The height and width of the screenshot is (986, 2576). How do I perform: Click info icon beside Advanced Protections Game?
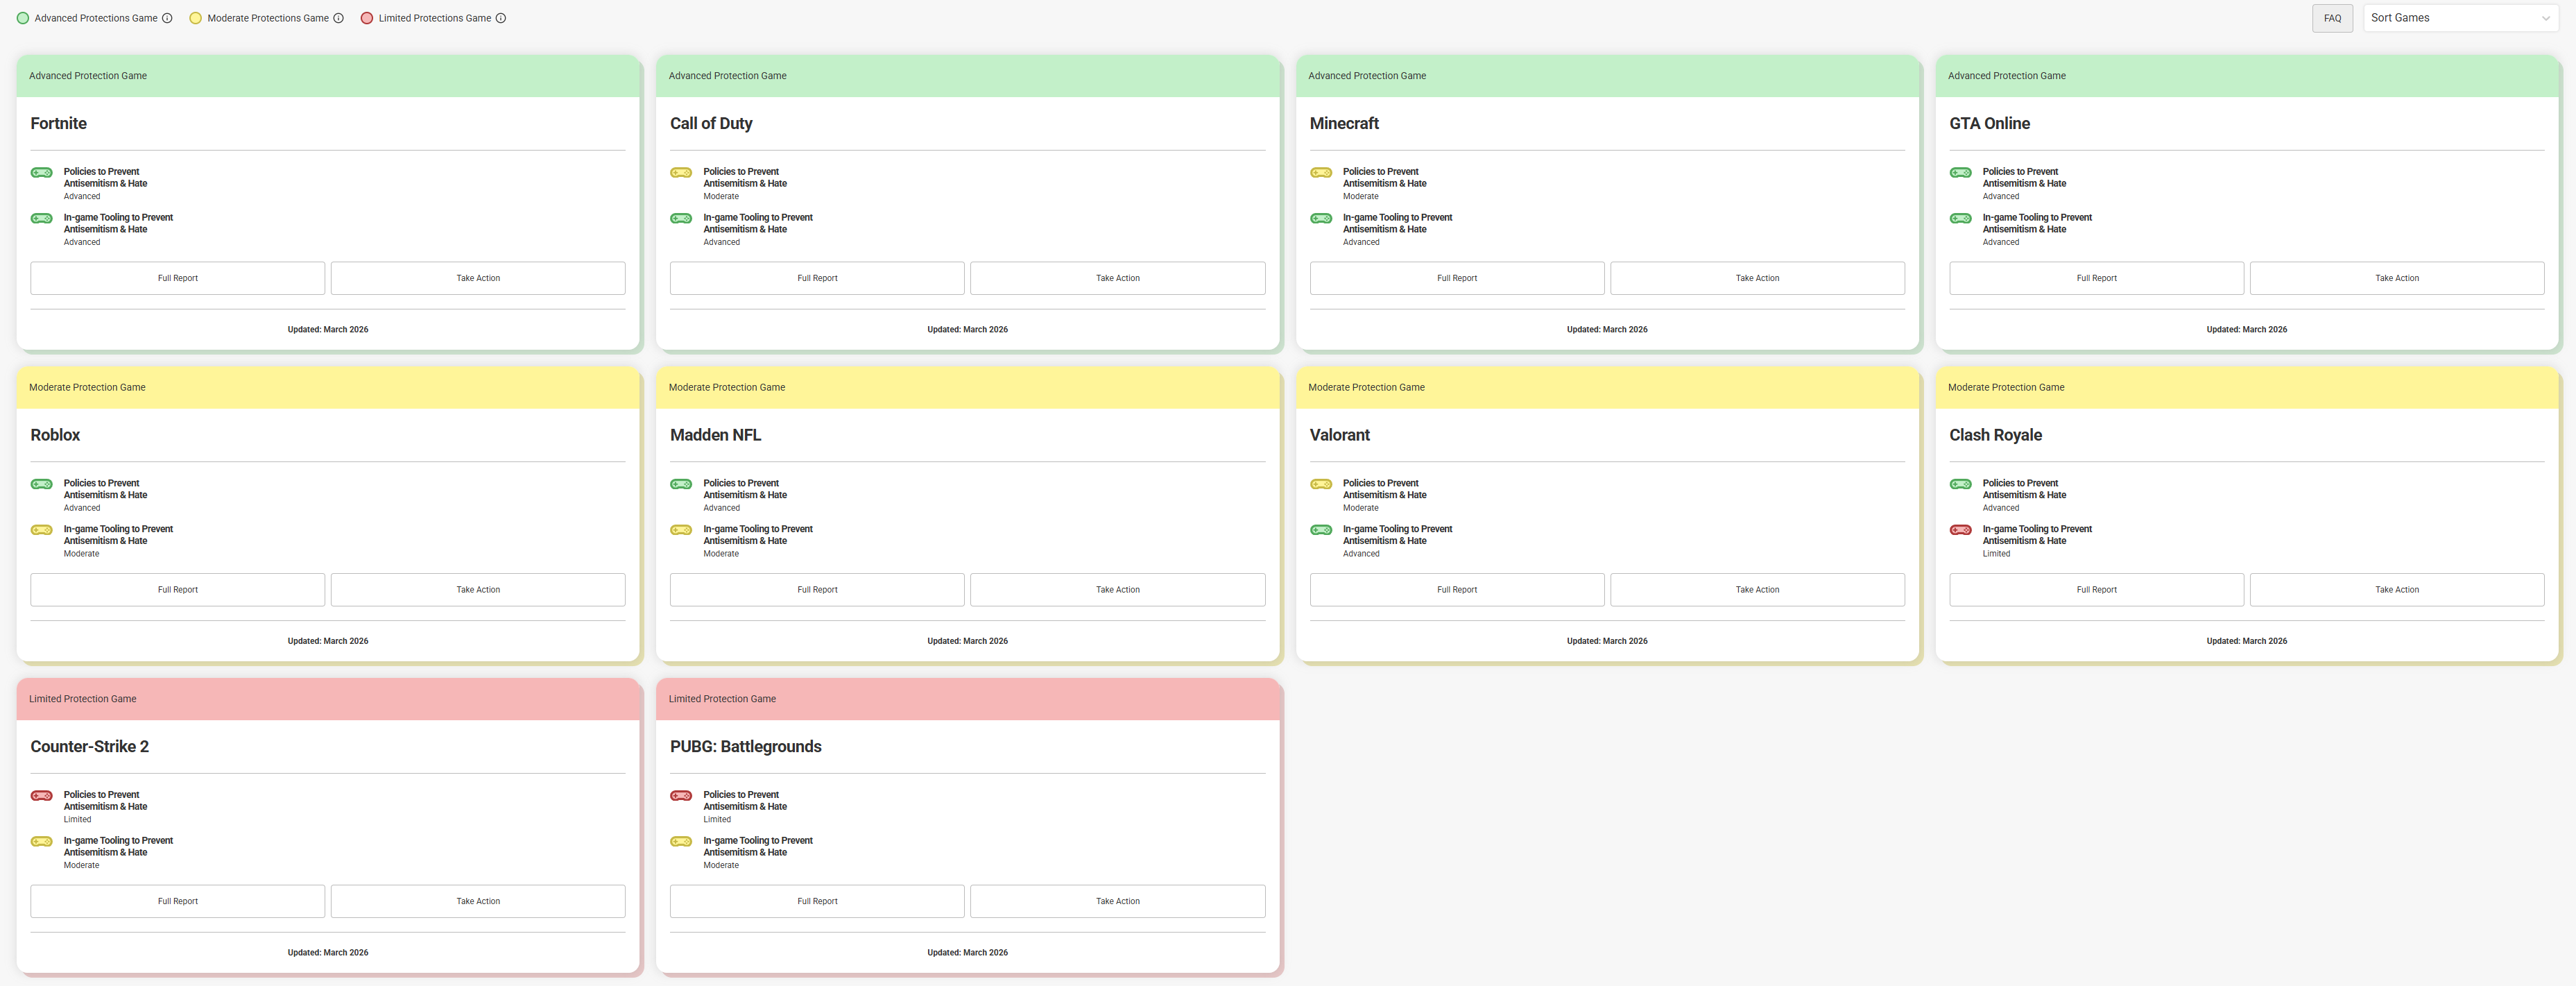(167, 18)
